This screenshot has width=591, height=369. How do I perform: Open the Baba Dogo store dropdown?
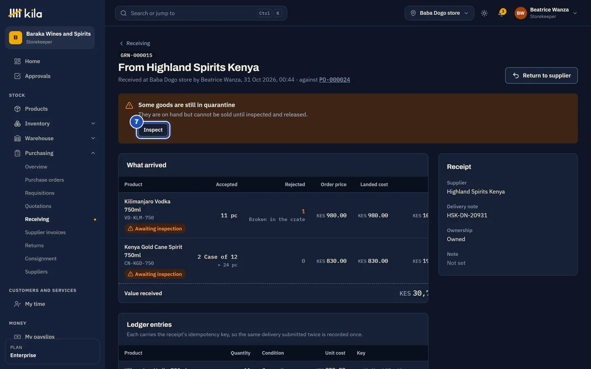click(440, 13)
